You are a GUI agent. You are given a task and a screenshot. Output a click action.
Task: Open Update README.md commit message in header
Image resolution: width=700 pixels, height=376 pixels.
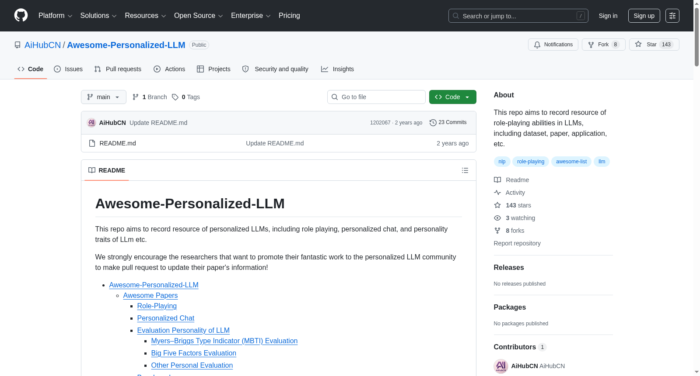(158, 123)
